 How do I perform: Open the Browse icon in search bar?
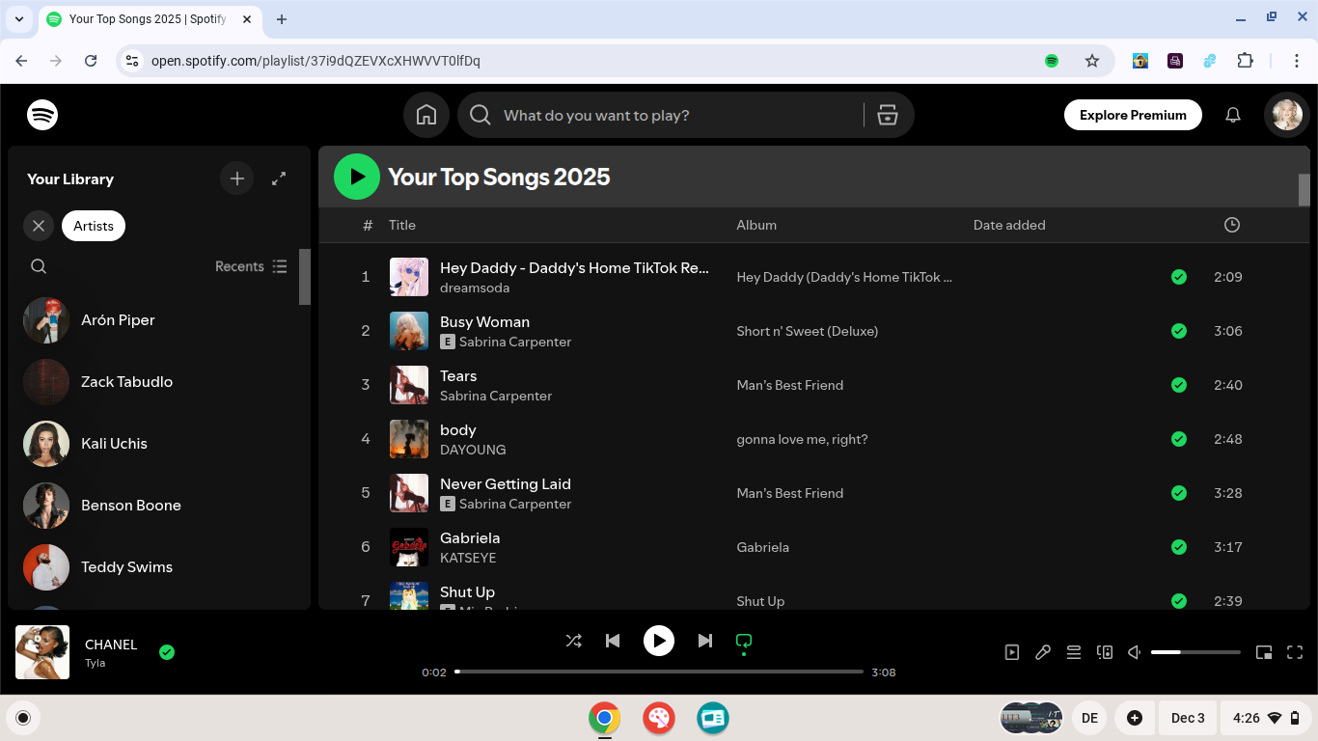(x=888, y=115)
